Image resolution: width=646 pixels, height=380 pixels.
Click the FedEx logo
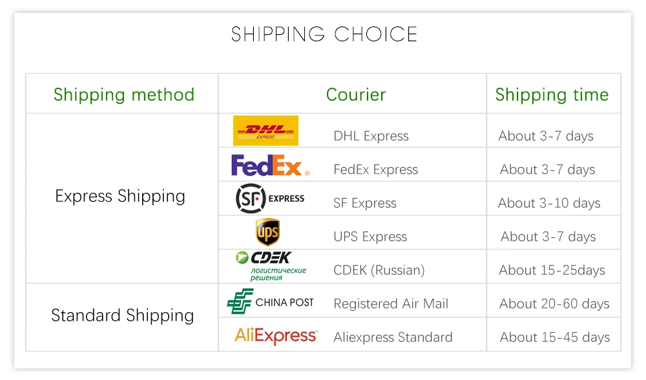(x=270, y=165)
